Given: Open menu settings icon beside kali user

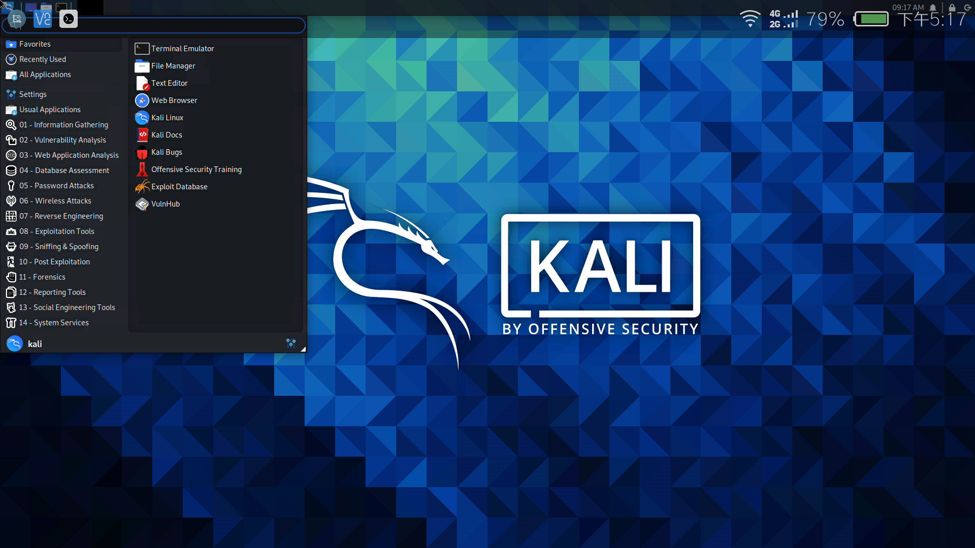Looking at the screenshot, I should pos(291,344).
